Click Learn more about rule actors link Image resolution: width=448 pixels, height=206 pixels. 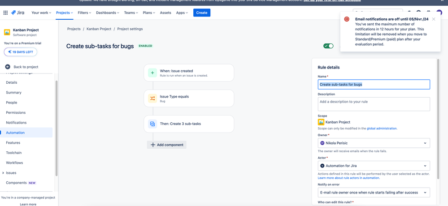pyautogui.click(x=348, y=178)
